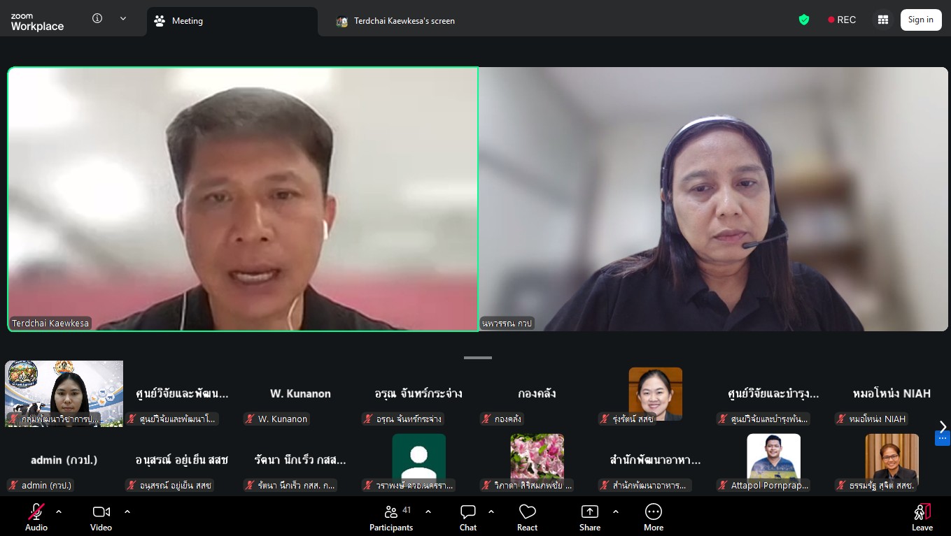This screenshot has height=536, width=951.
Task: Expand Video options arrow
Action: point(127,512)
